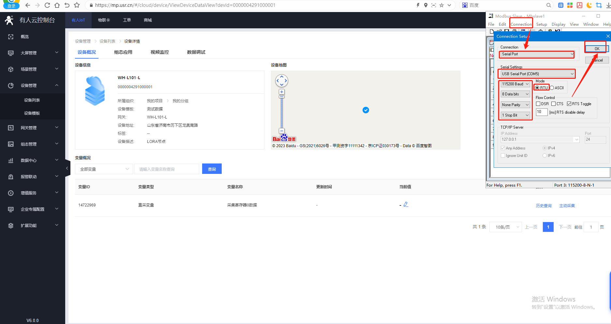Click the map zoom-out minus button
Screen dimensions: 611x324
(282, 131)
